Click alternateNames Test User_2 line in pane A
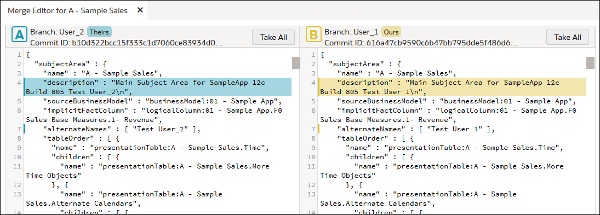 (121, 129)
